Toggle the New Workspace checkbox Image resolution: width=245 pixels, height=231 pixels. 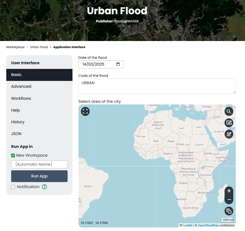point(13,156)
